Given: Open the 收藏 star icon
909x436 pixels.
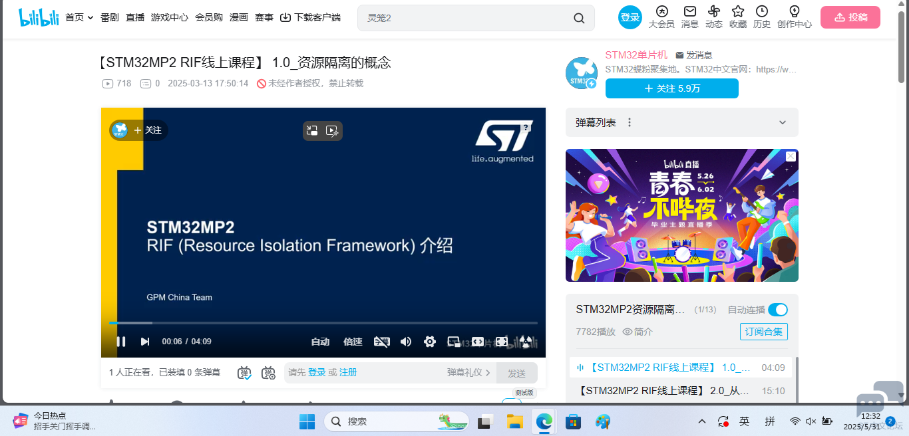Looking at the screenshot, I should (738, 11).
